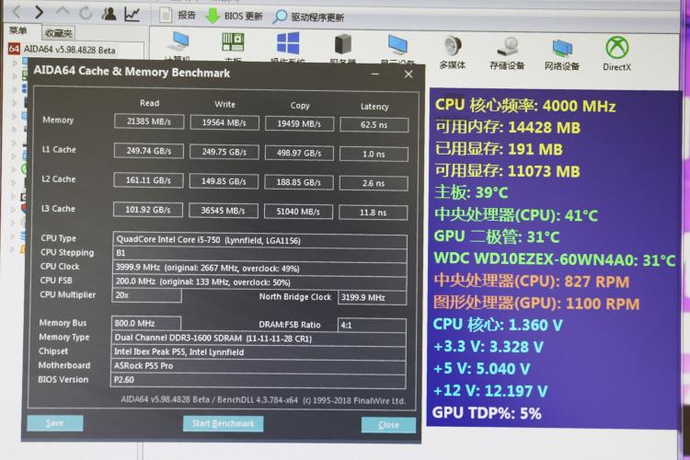
Task: Click Memory Latency value 62.5 ns
Action: point(374,125)
